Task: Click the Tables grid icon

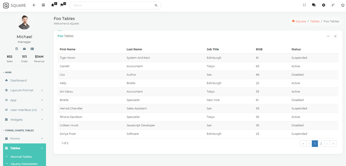Action: [x=6, y=148]
